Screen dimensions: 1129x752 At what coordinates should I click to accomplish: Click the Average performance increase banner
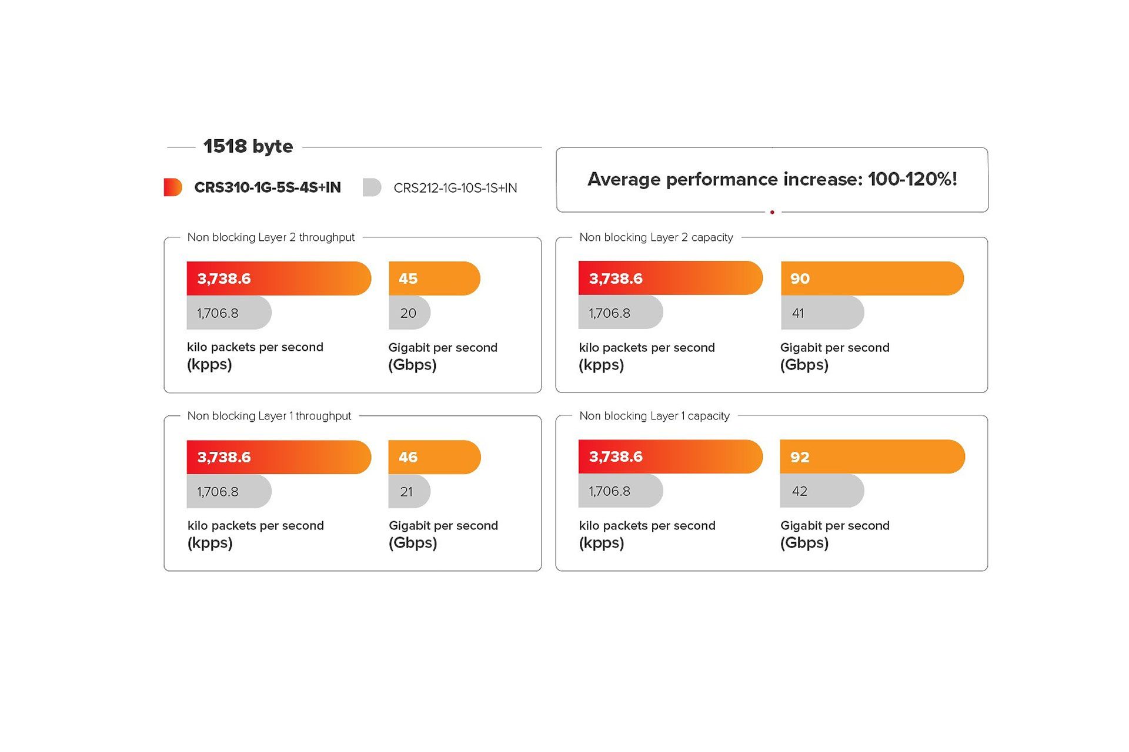tap(772, 179)
